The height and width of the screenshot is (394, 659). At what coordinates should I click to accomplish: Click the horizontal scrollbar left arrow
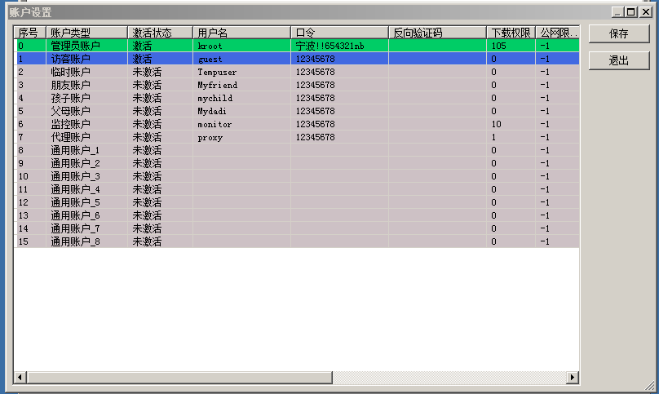pos(20,378)
